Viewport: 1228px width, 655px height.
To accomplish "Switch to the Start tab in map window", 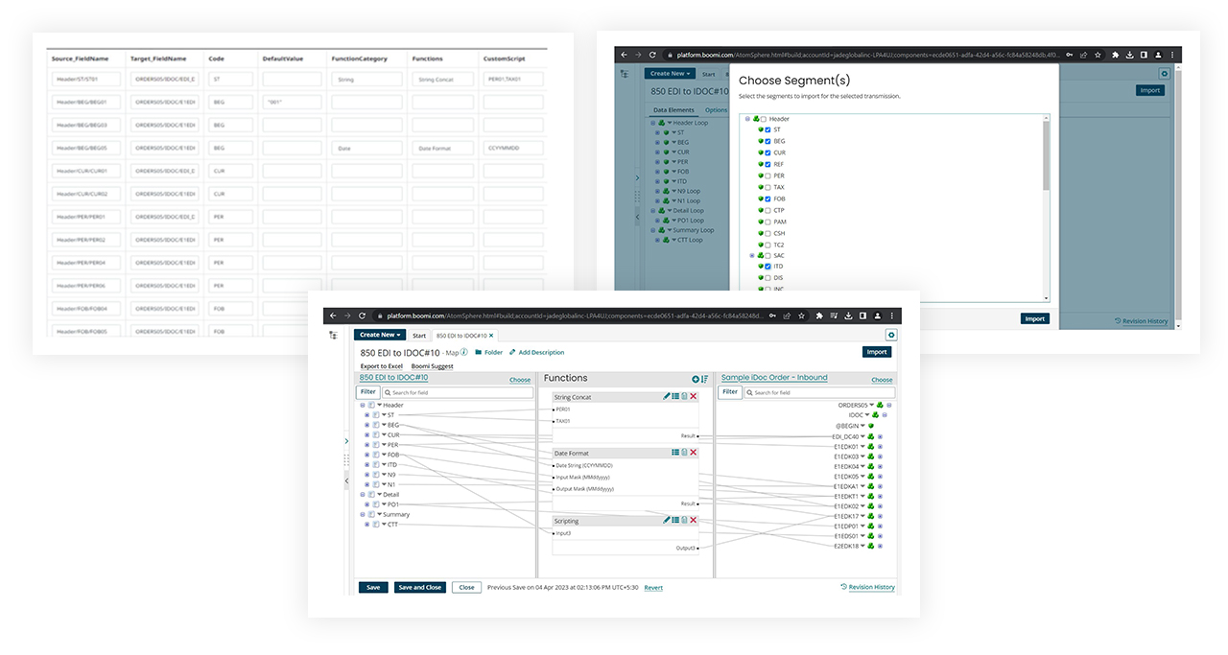I will click(x=419, y=336).
